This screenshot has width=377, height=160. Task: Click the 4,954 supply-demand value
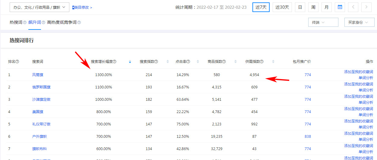[254, 75]
